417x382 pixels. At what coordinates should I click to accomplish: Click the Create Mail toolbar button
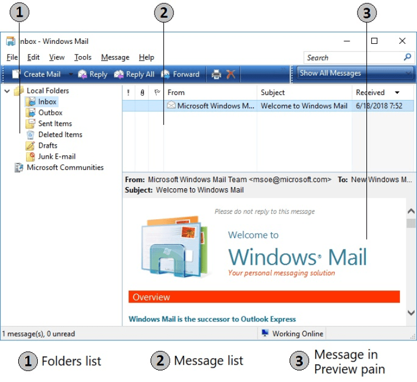tap(36, 74)
